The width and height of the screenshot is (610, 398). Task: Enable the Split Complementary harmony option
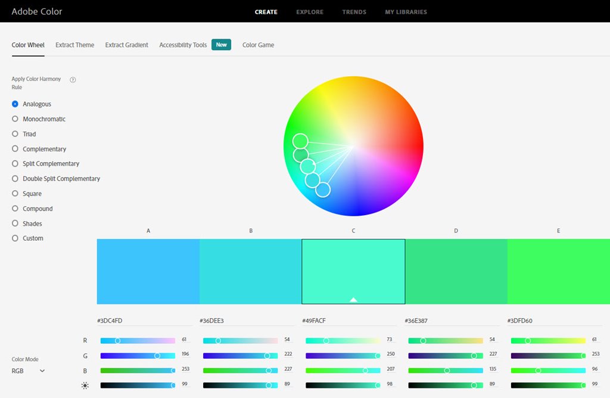(x=51, y=164)
